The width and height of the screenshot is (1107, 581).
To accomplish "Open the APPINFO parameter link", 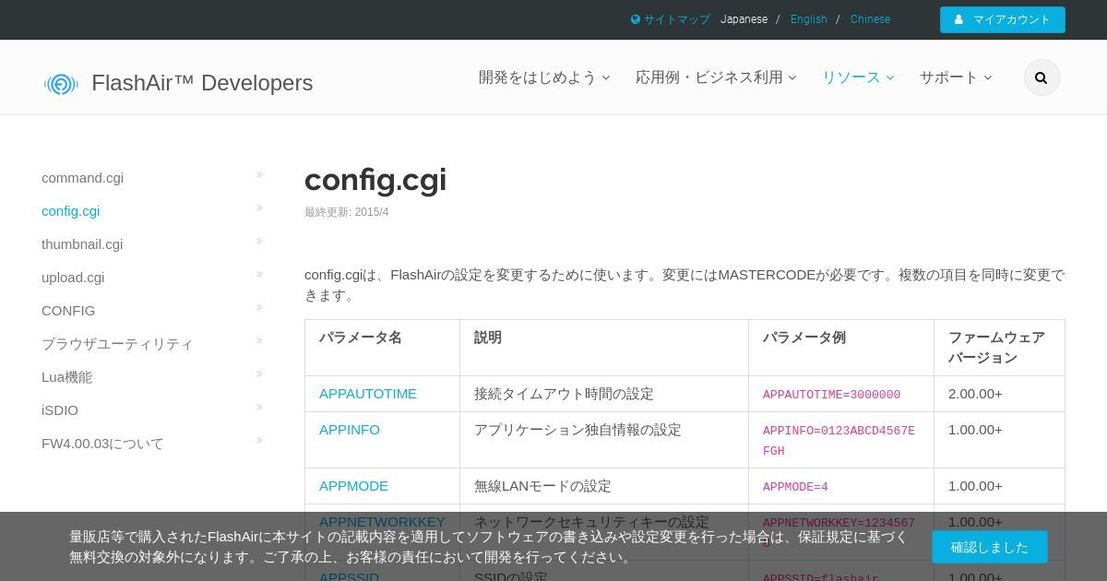I will (x=350, y=430).
